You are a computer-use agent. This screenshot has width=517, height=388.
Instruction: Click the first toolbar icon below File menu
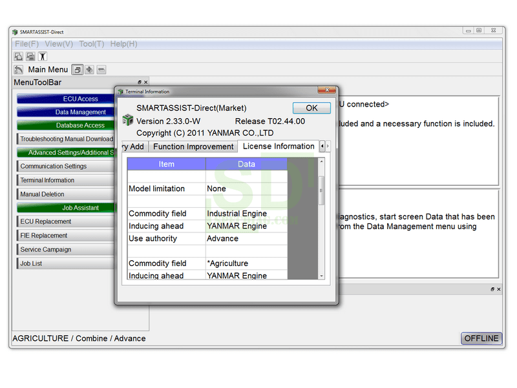coord(19,57)
